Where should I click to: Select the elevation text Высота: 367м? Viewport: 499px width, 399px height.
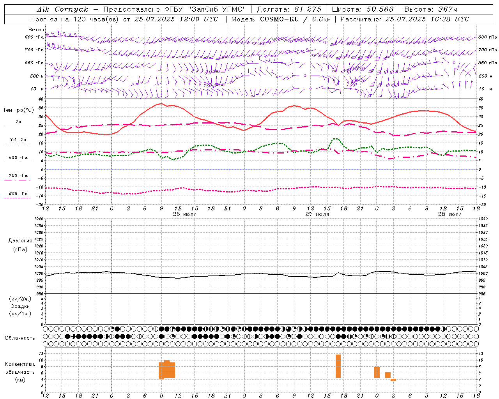tap(431, 9)
